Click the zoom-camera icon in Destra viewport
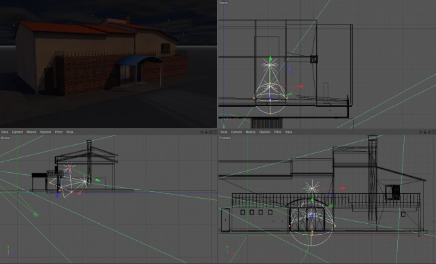436x264 pixels. click(206, 132)
